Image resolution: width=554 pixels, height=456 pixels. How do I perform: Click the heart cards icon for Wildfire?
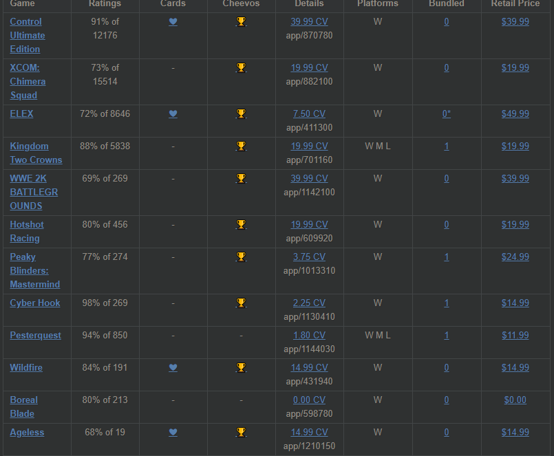tap(173, 367)
